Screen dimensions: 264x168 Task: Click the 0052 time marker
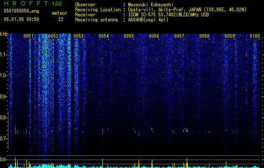pyautogui.click(x=53, y=36)
